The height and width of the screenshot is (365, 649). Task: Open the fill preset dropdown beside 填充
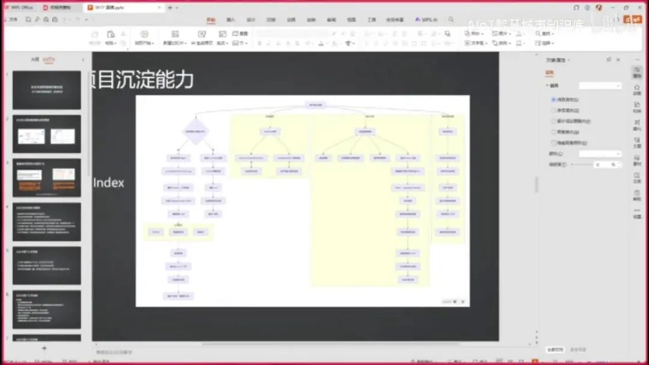click(600, 86)
